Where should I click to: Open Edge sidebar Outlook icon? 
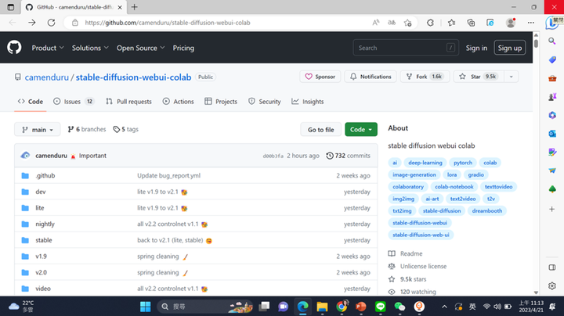[x=552, y=134]
